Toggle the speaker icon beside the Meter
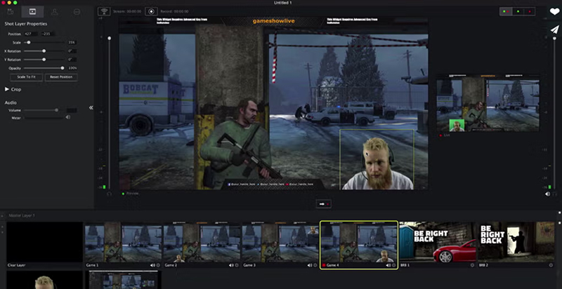Viewport: 562px width, 289px height. (67, 117)
